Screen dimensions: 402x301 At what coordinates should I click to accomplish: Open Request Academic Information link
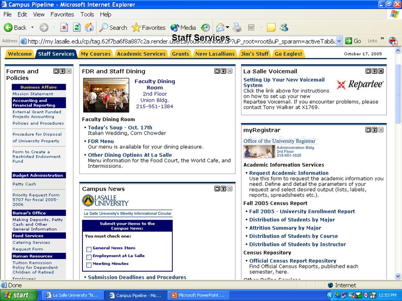tap(289, 173)
